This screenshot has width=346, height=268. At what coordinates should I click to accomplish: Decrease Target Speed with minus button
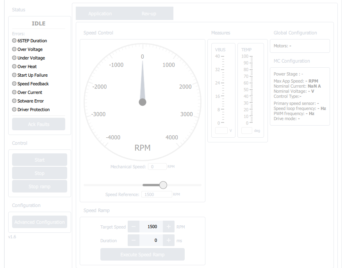[x=134, y=227]
